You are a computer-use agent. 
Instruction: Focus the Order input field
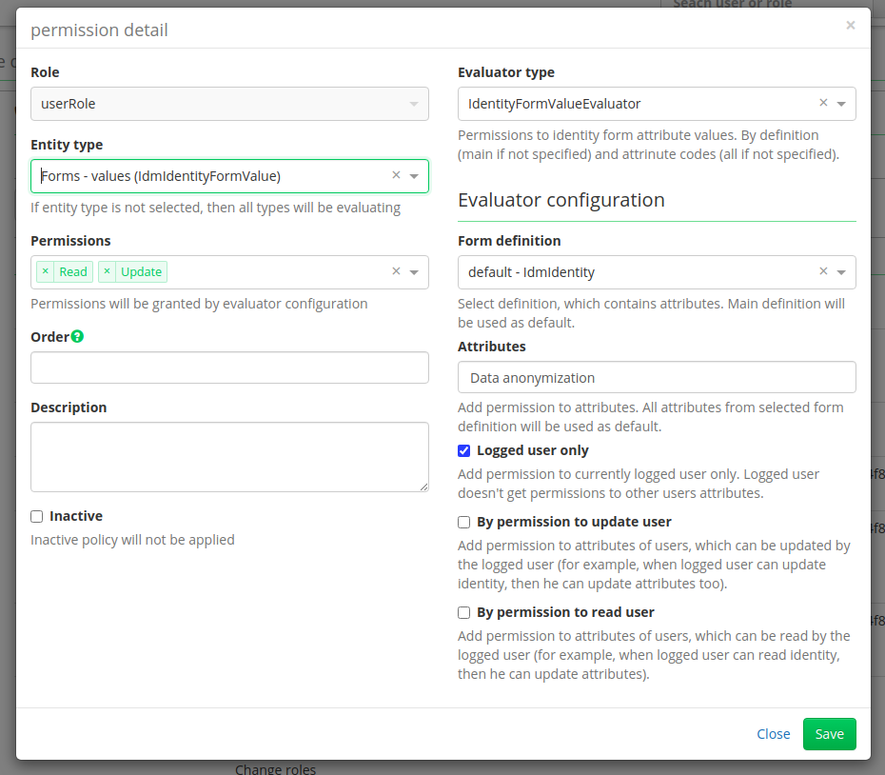(x=229, y=368)
